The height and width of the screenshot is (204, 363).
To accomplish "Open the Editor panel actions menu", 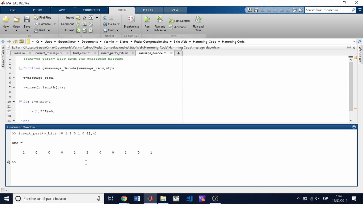I will pos(349,48).
